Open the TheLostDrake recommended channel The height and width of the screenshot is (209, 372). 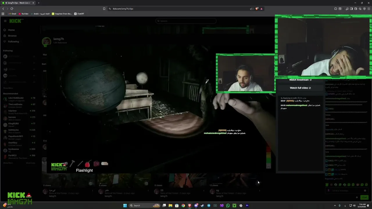coord(19,105)
